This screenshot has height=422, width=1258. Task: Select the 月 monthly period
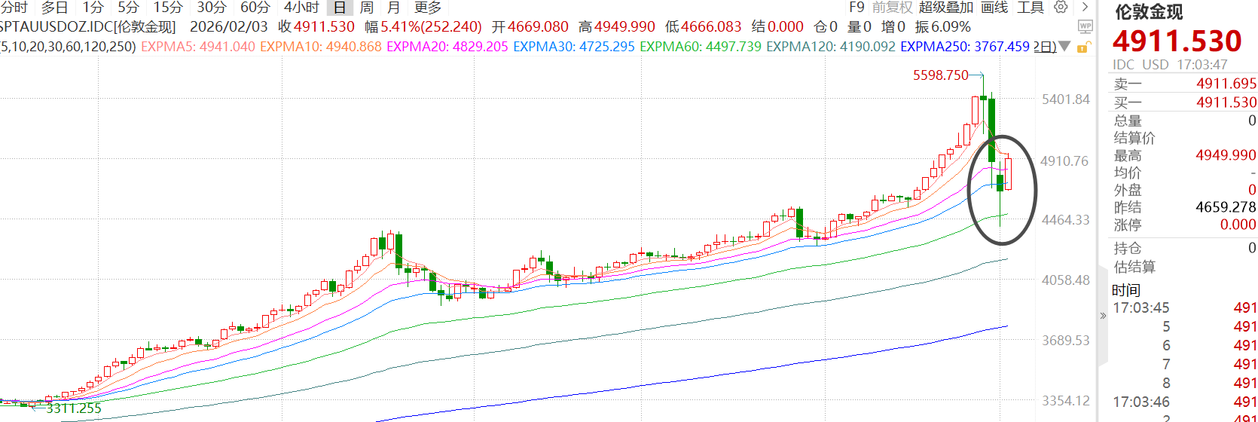(393, 8)
